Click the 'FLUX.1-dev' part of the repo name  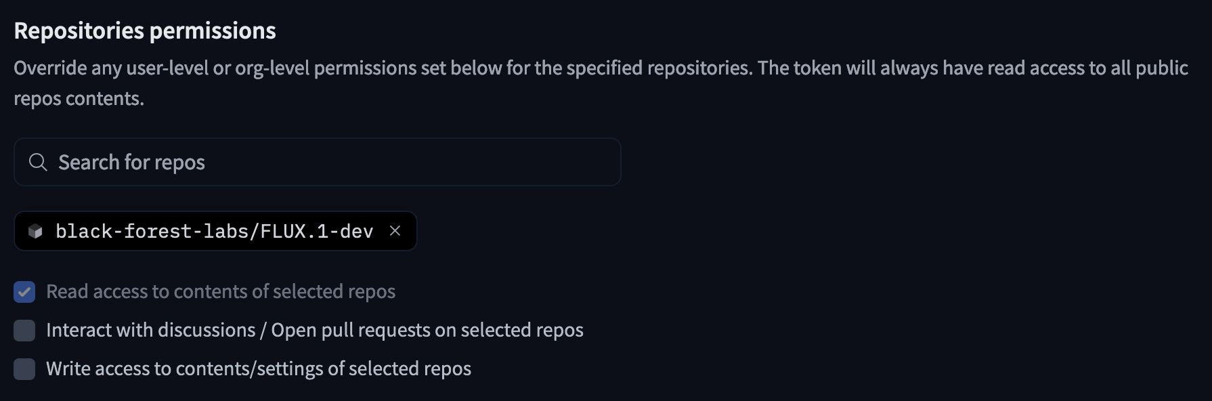(317, 232)
